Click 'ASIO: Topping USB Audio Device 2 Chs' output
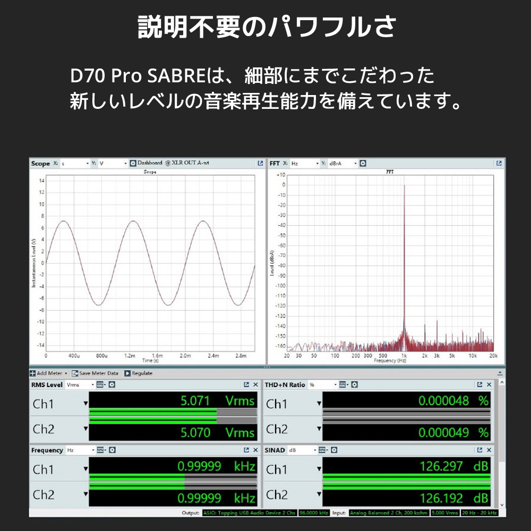 [250, 513]
